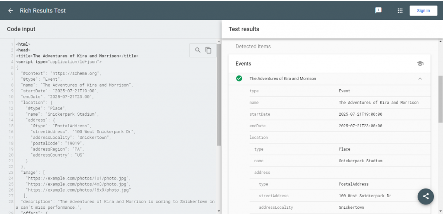Click the code editor vertical scrollbar thumb

pyautogui.click(x=218, y=94)
